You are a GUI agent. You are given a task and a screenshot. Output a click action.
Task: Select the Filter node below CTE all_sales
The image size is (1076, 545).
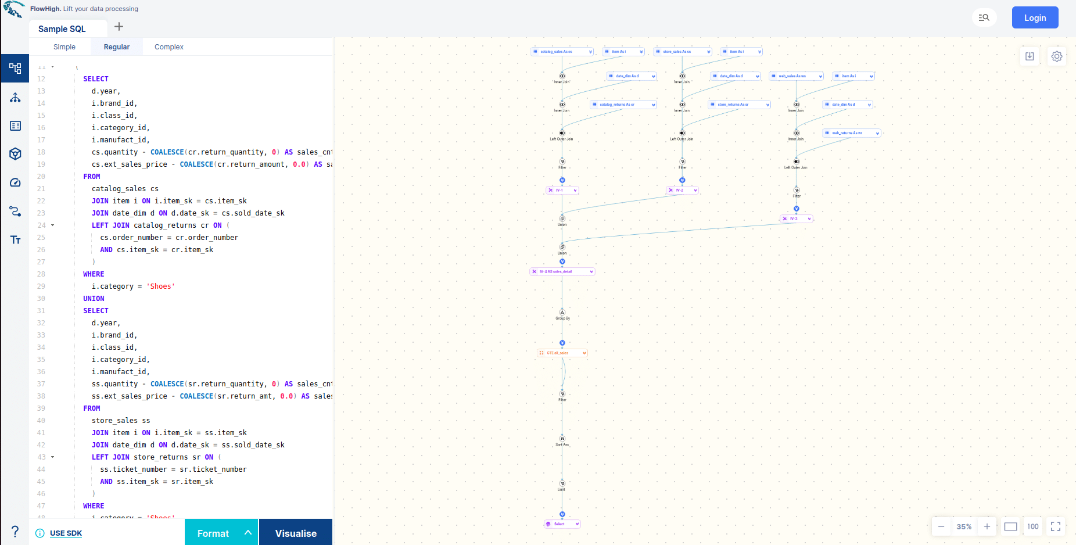[x=562, y=396]
